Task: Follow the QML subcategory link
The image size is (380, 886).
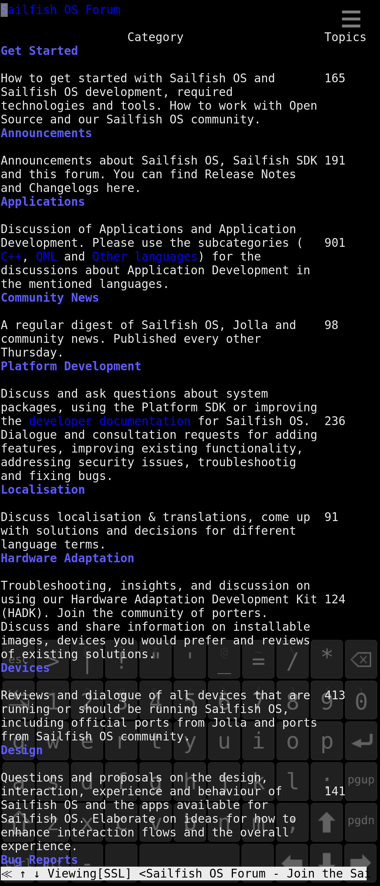Action: pyautogui.click(x=46, y=256)
